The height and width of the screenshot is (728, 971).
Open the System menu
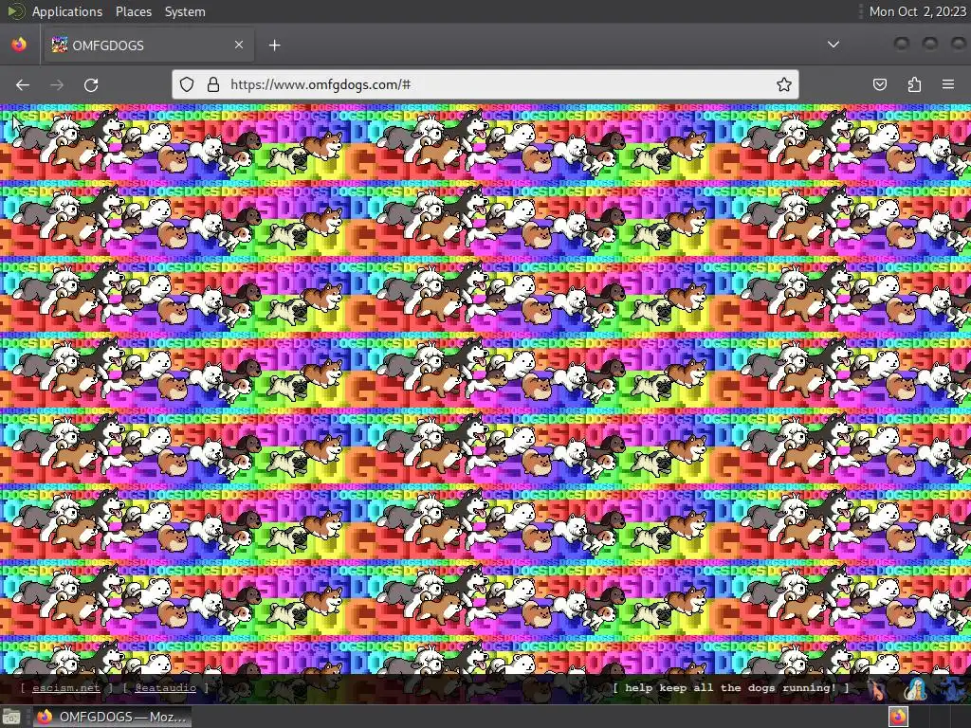[185, 11]
